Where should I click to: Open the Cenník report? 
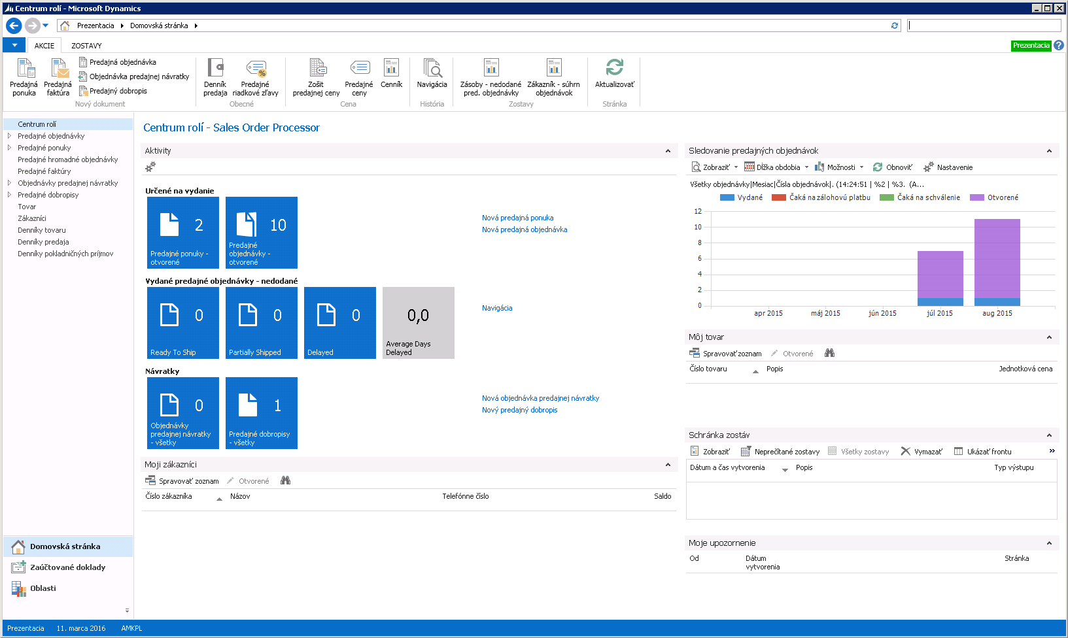tap(391, 73)
